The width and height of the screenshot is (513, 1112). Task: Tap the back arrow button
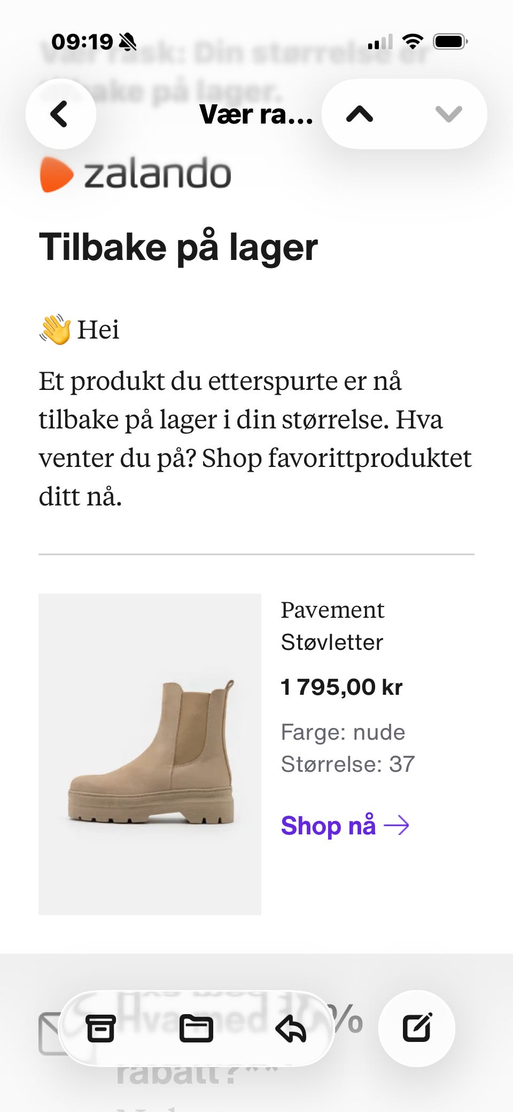(60, 114)
